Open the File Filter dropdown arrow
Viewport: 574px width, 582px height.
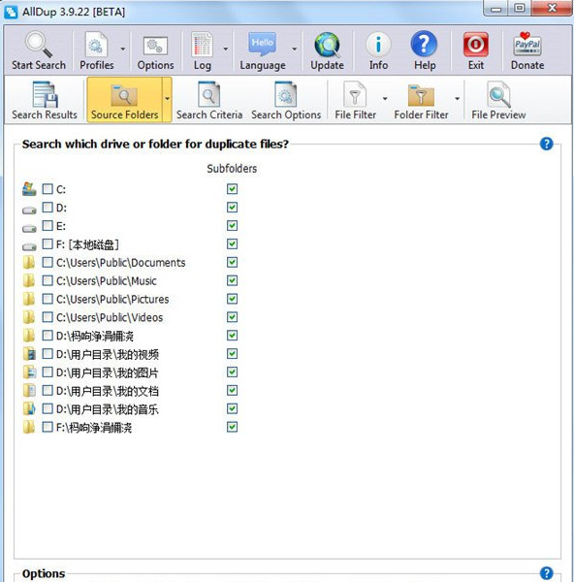[x=385, y=98]
